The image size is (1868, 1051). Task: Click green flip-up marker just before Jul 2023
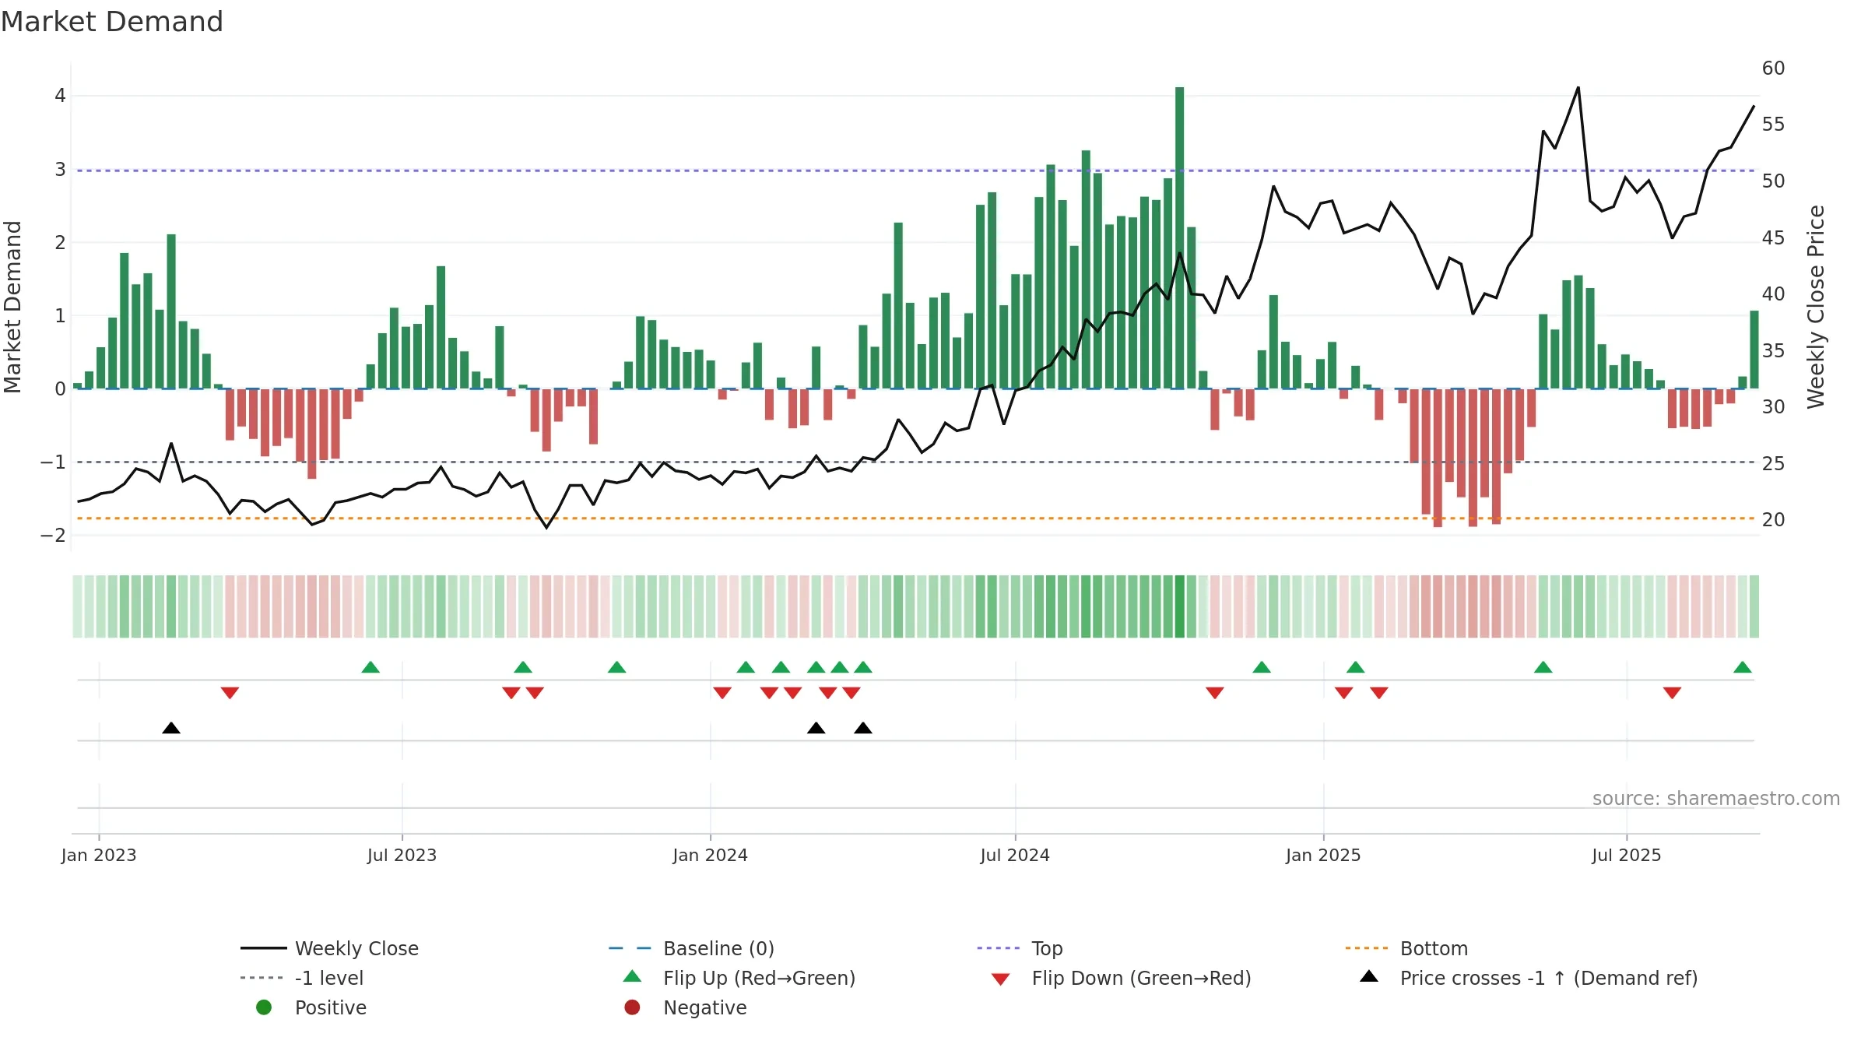(x=370, y=667)
